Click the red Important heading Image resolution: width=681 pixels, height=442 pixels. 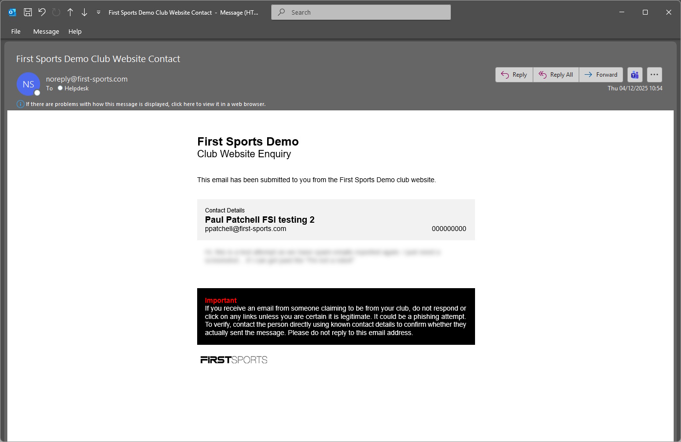pyautogui.click(x=221, y=300)
